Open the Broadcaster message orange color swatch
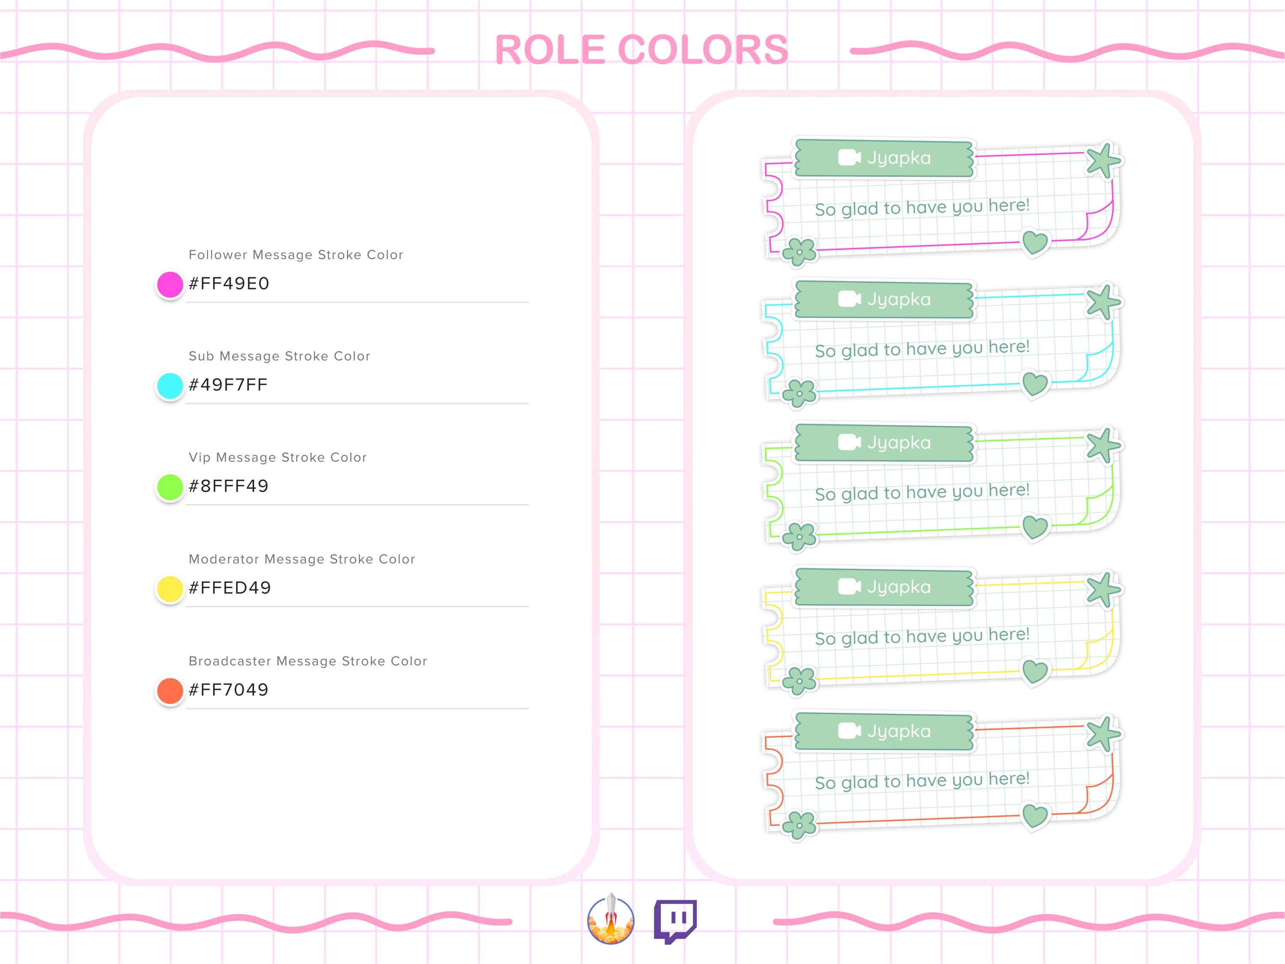This screenshot has width=1285, height=964. tap(170, 691)
